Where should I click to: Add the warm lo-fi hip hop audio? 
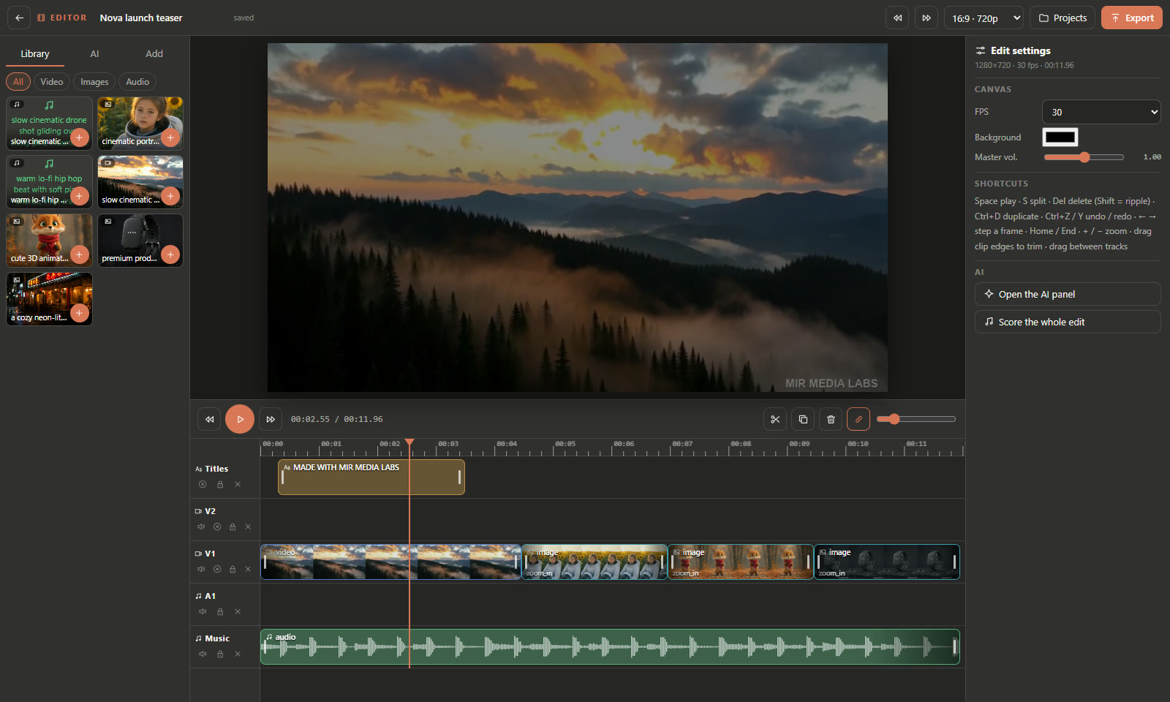pyautogui.click(x=80, y=196)
